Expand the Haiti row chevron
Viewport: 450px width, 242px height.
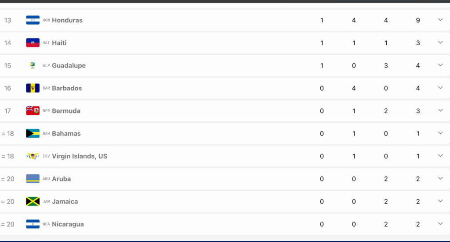(x=440, y=43)
